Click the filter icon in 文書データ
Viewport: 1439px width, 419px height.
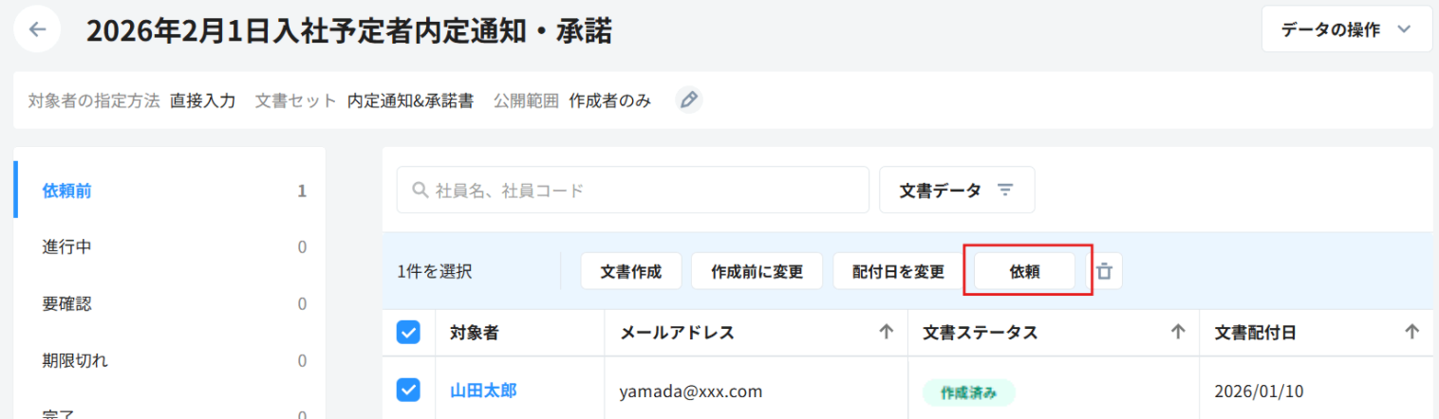(x=1006, y=191)
